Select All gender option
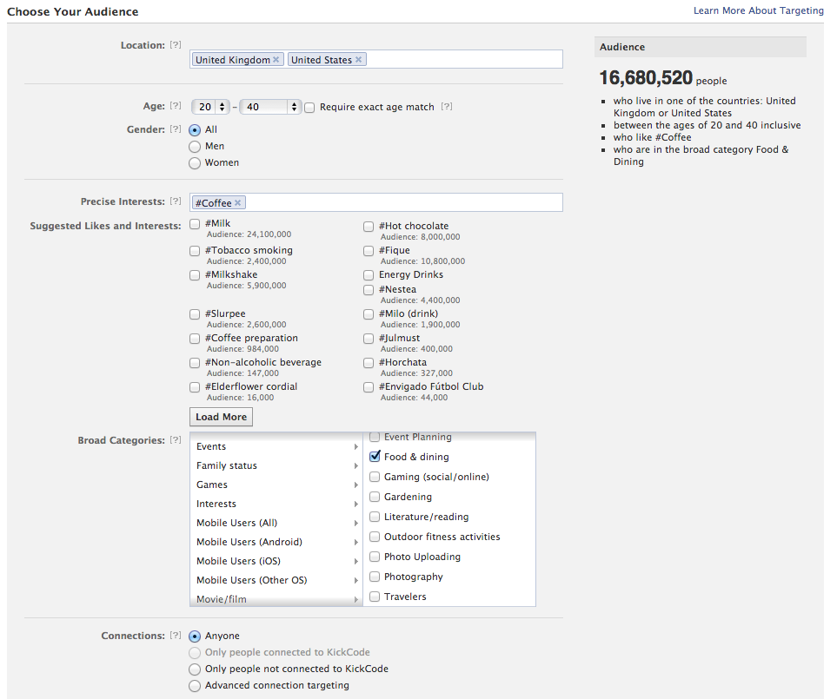 tap(195, 129)
